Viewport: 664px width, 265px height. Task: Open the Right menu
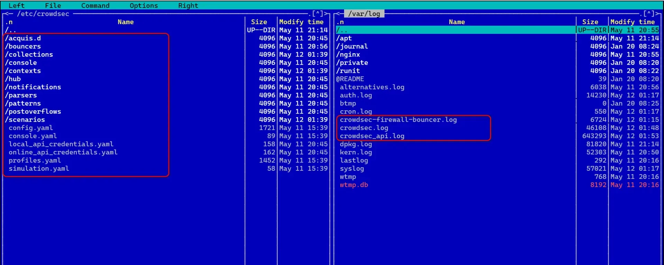188,6
